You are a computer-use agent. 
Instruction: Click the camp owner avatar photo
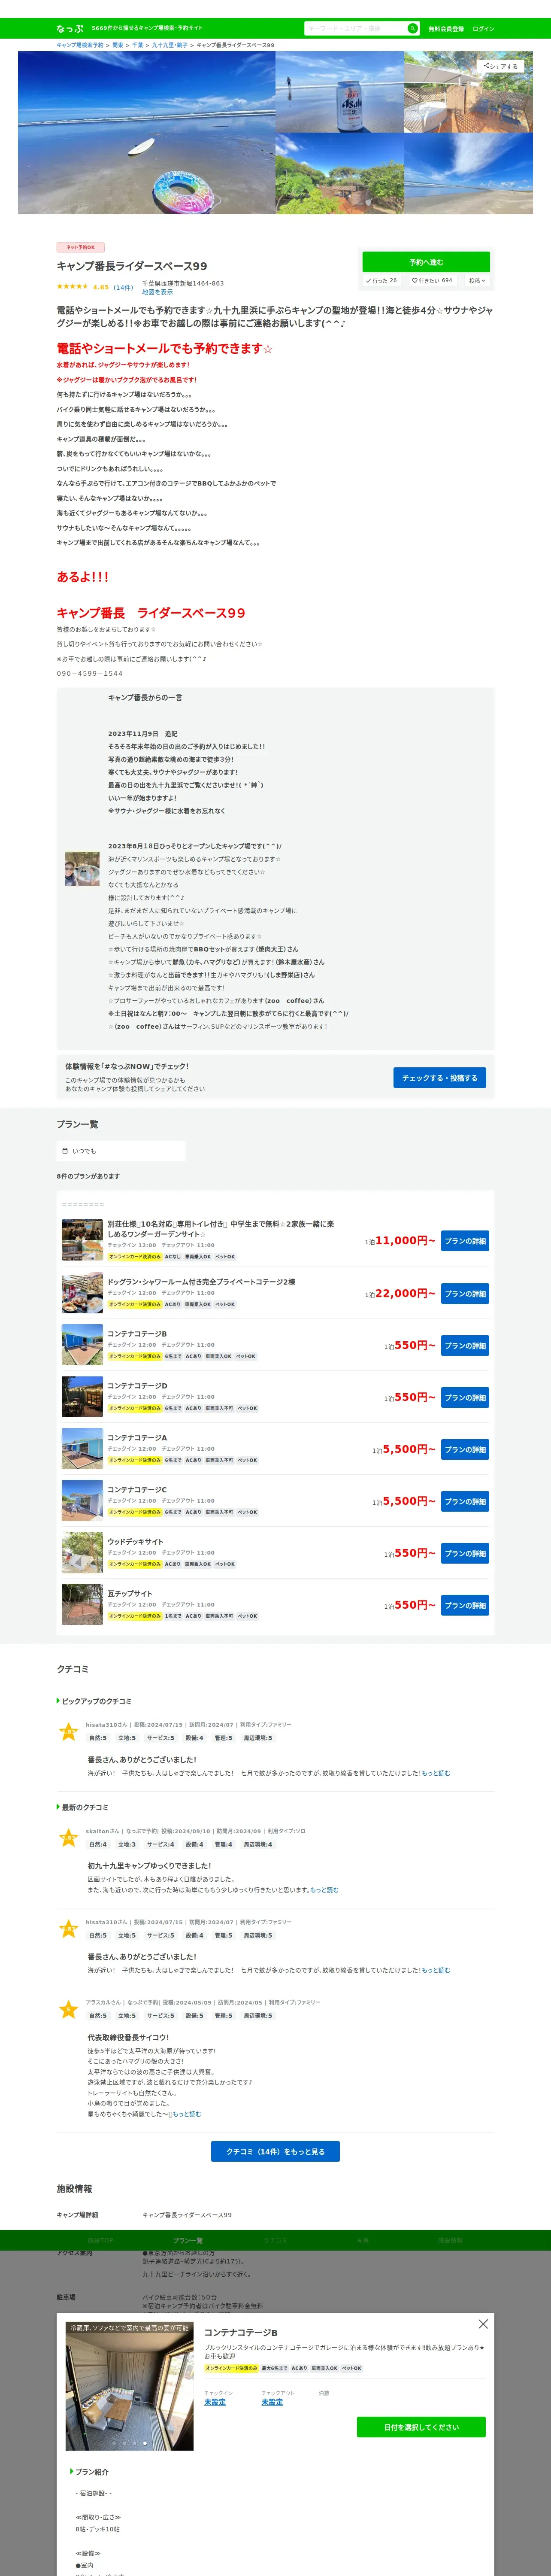[82, 869]
